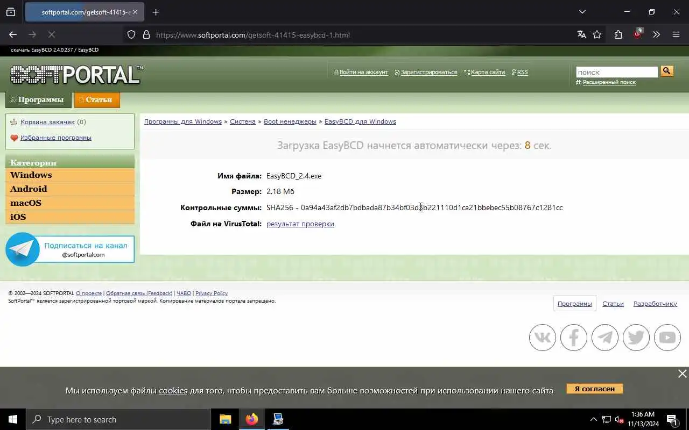Open Windows Start menu
Viewport: 689px width, 430px height.
pyautogui.click(x=13, y=419)
